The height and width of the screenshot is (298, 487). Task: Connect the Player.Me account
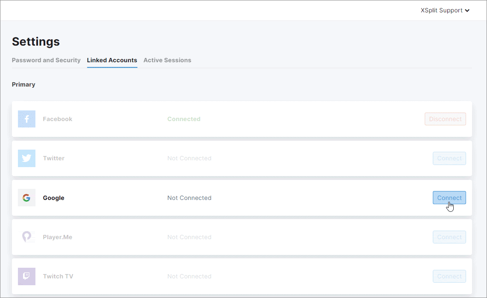coord(449,237)
